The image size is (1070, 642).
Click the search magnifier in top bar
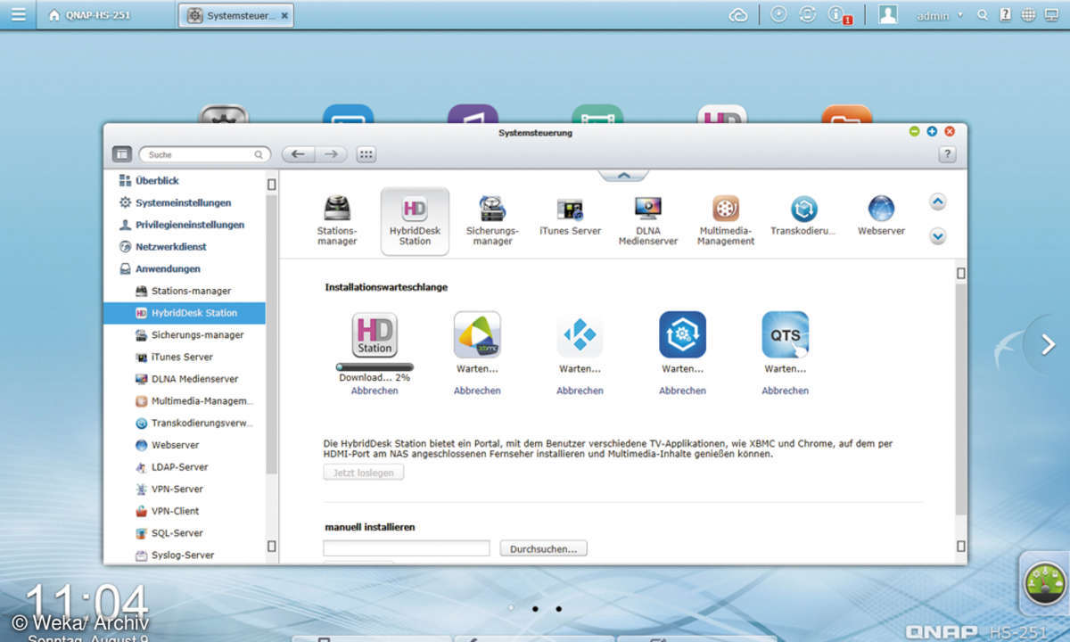tap(983, 15)
